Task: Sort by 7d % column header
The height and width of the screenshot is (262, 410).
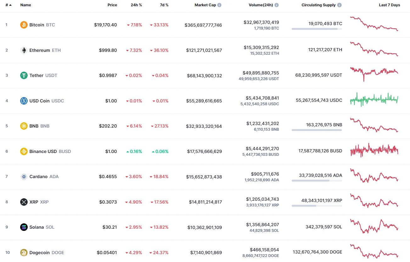Action: click(164, 5)
